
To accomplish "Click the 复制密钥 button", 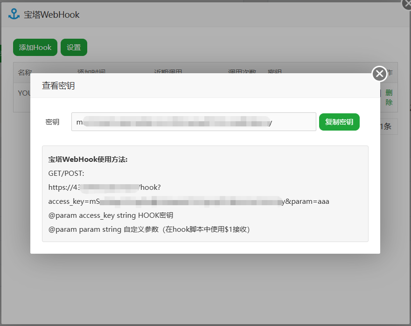I will pos(339,122).
